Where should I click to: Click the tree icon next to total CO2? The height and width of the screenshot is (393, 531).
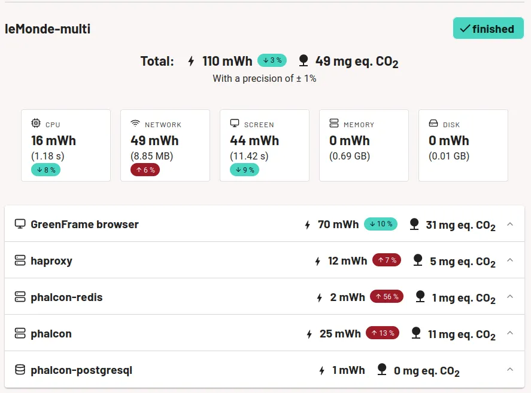pyautogui.click(x=304, y=60)
